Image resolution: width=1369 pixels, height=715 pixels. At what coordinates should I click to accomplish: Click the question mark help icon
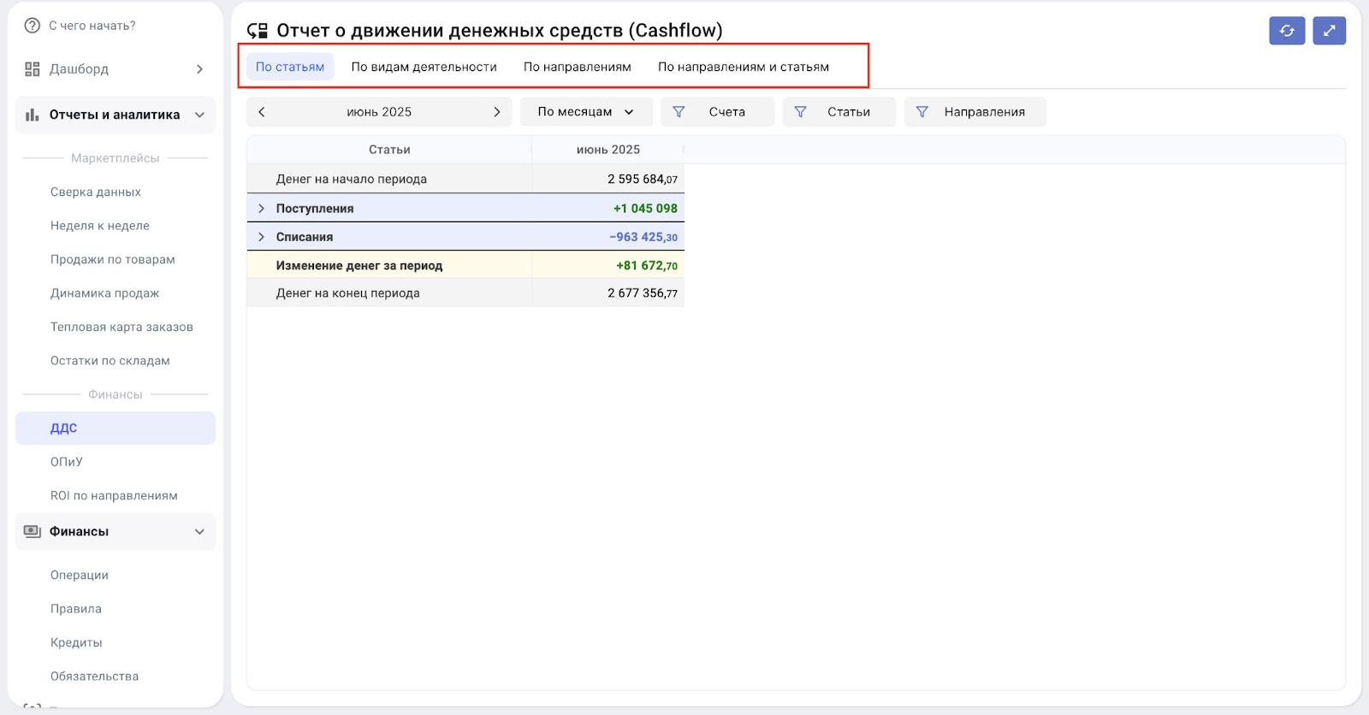coord(33,26)
